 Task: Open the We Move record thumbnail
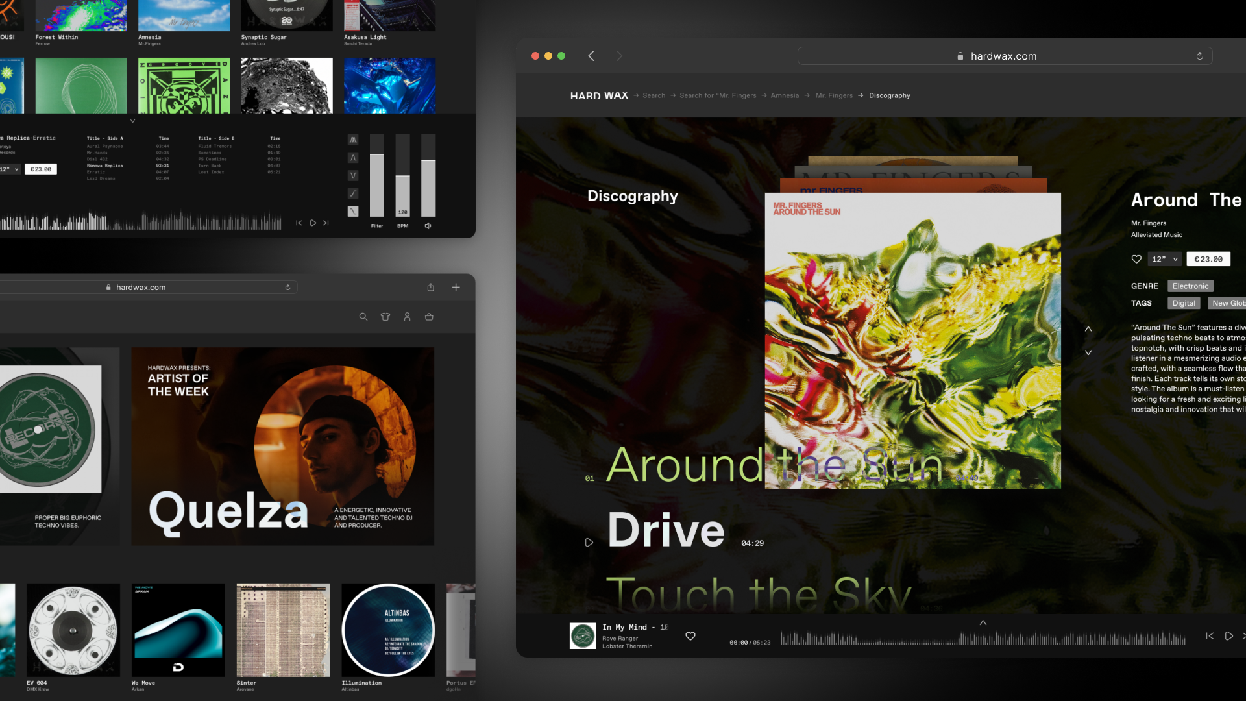(178, 630)
